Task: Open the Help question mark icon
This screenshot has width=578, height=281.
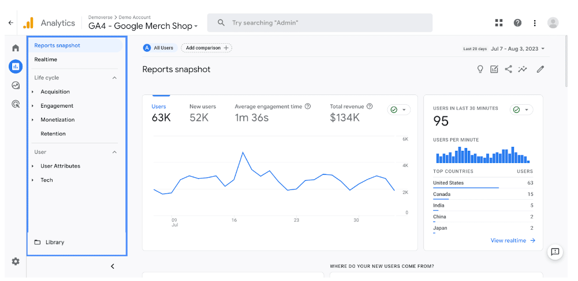Action: point(517,23)
